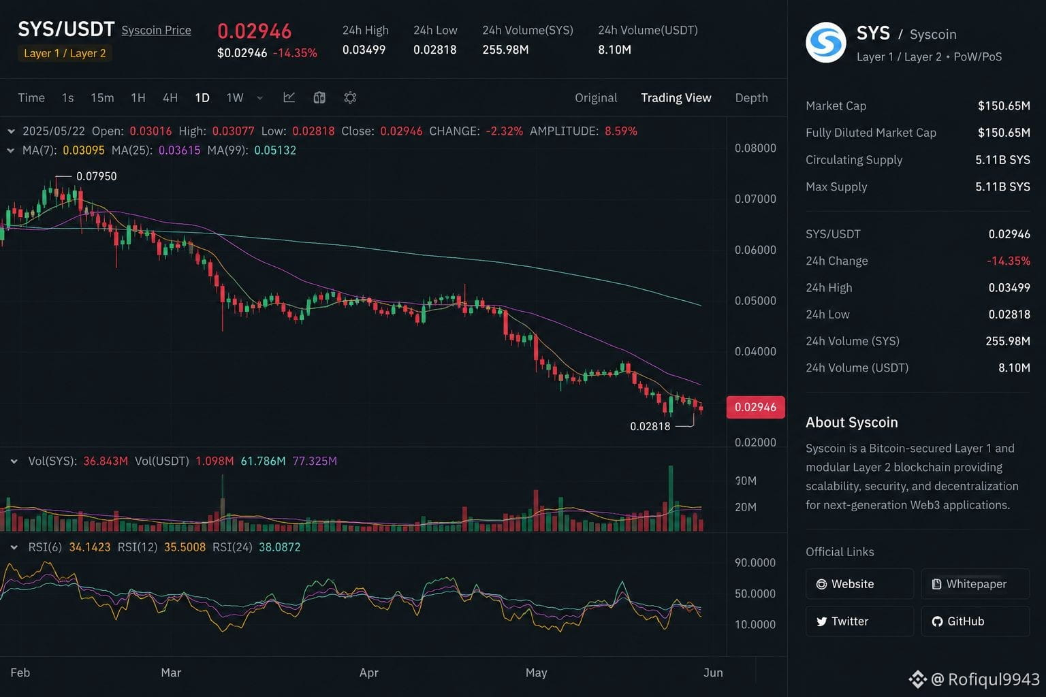The width and height of the screenshot is (1046, 697).
Task: Open the Syscoin Price link
Action: (x=156, y=30)
